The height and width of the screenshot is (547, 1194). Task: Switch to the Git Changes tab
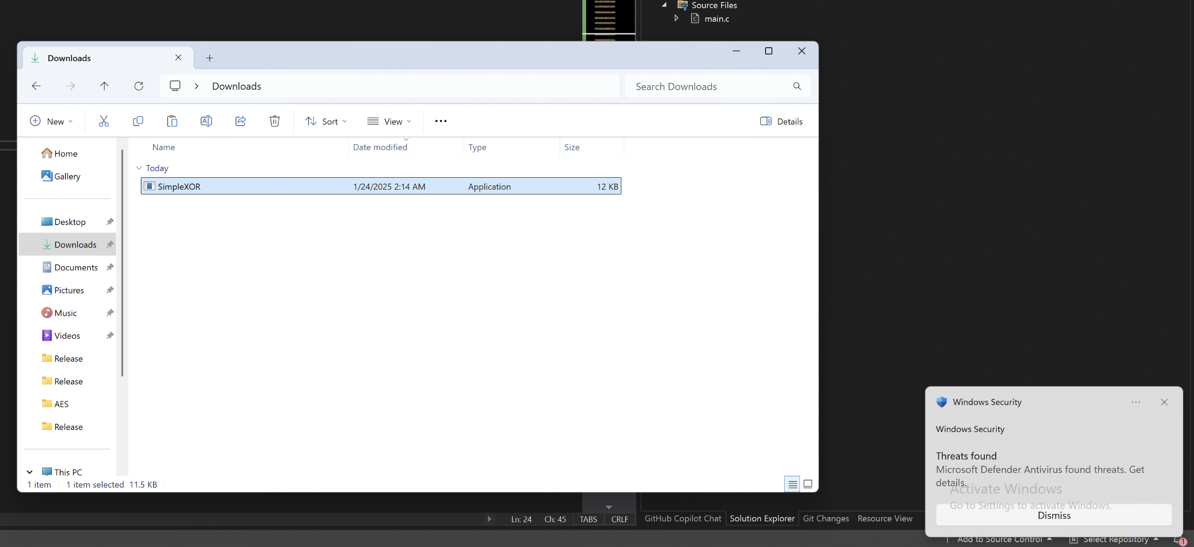pos(826,518)
